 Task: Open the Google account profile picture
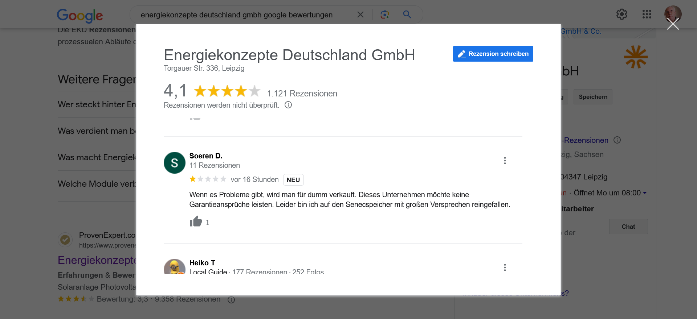(x=672, y=14)
